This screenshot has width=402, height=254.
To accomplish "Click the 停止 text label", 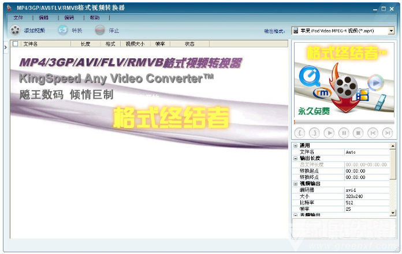I will tap(114, 31).
